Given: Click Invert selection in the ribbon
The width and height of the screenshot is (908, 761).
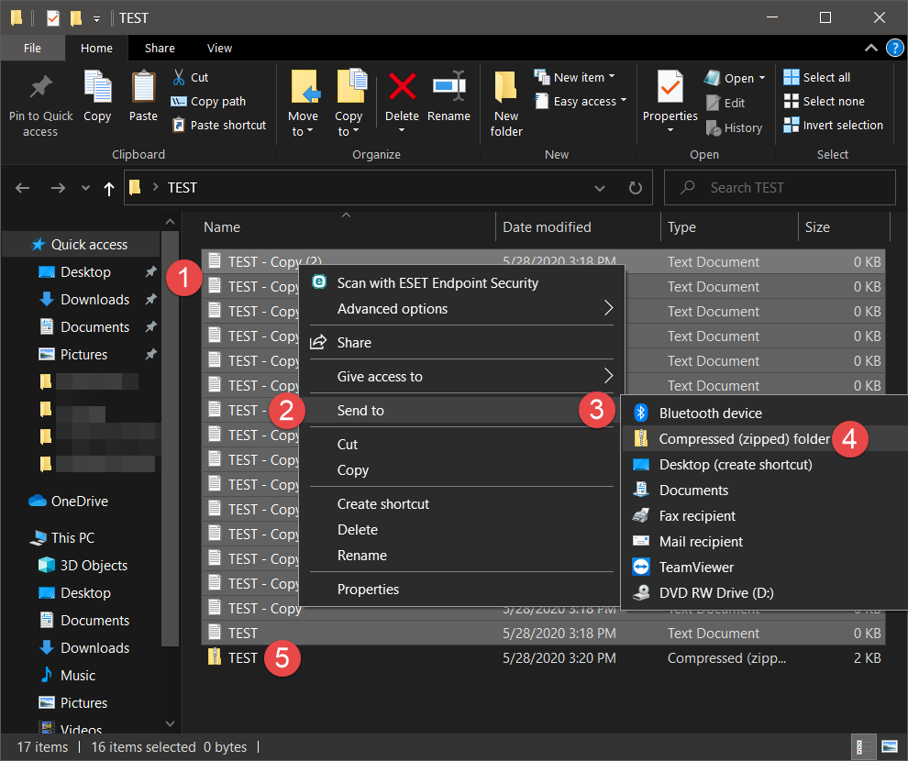Looking at the screenshot, I should [834, 125].
